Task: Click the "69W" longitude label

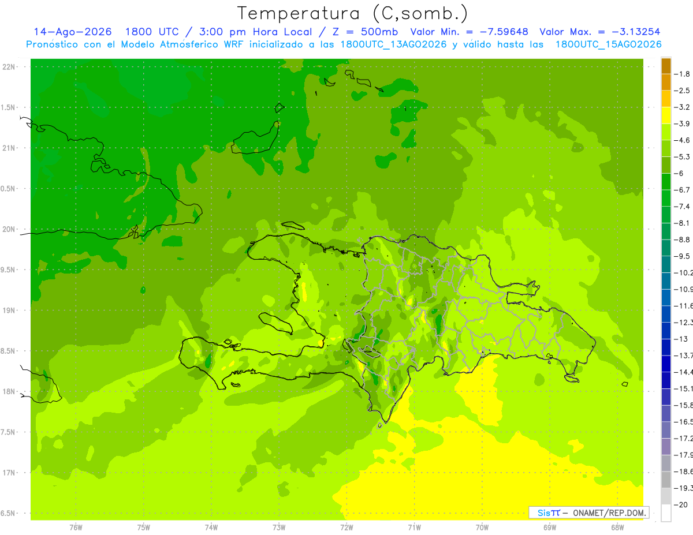Action: coord(550,527)
